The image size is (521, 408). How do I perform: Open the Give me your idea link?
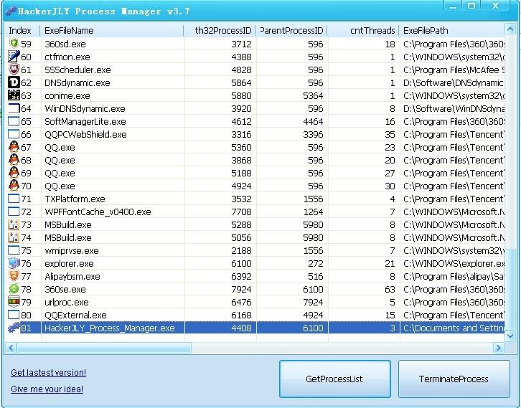coord(47,389)
